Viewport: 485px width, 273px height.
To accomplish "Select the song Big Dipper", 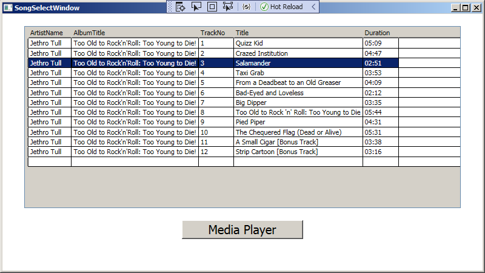I will pyautogui.click(x=298, y=103).
